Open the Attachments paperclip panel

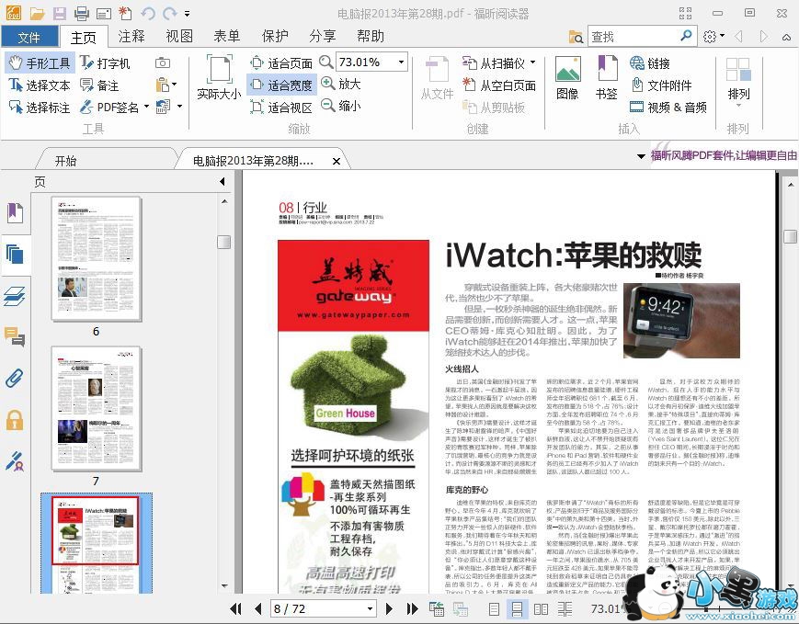15,378
